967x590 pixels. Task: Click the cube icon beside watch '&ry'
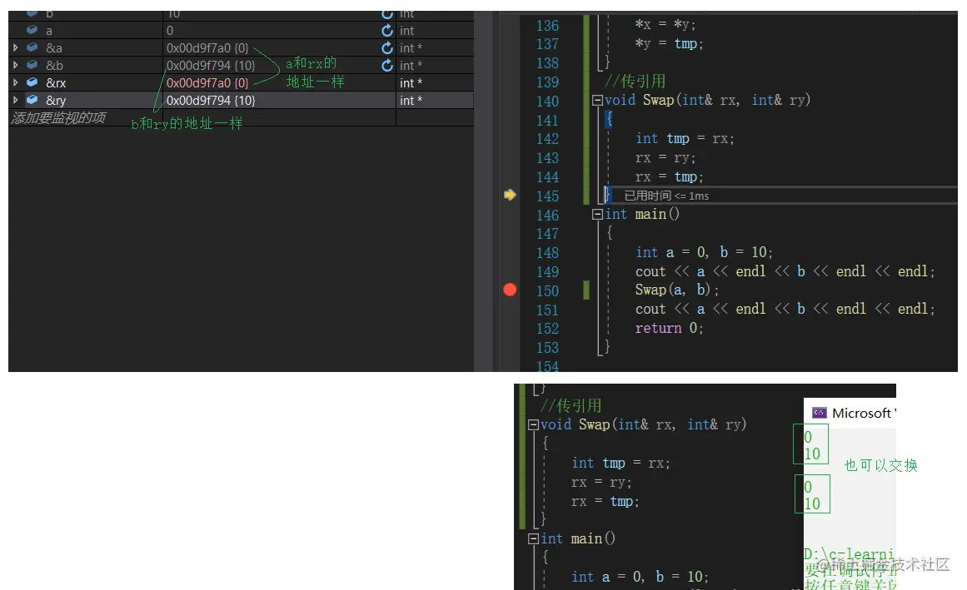(x=32, y=99)
